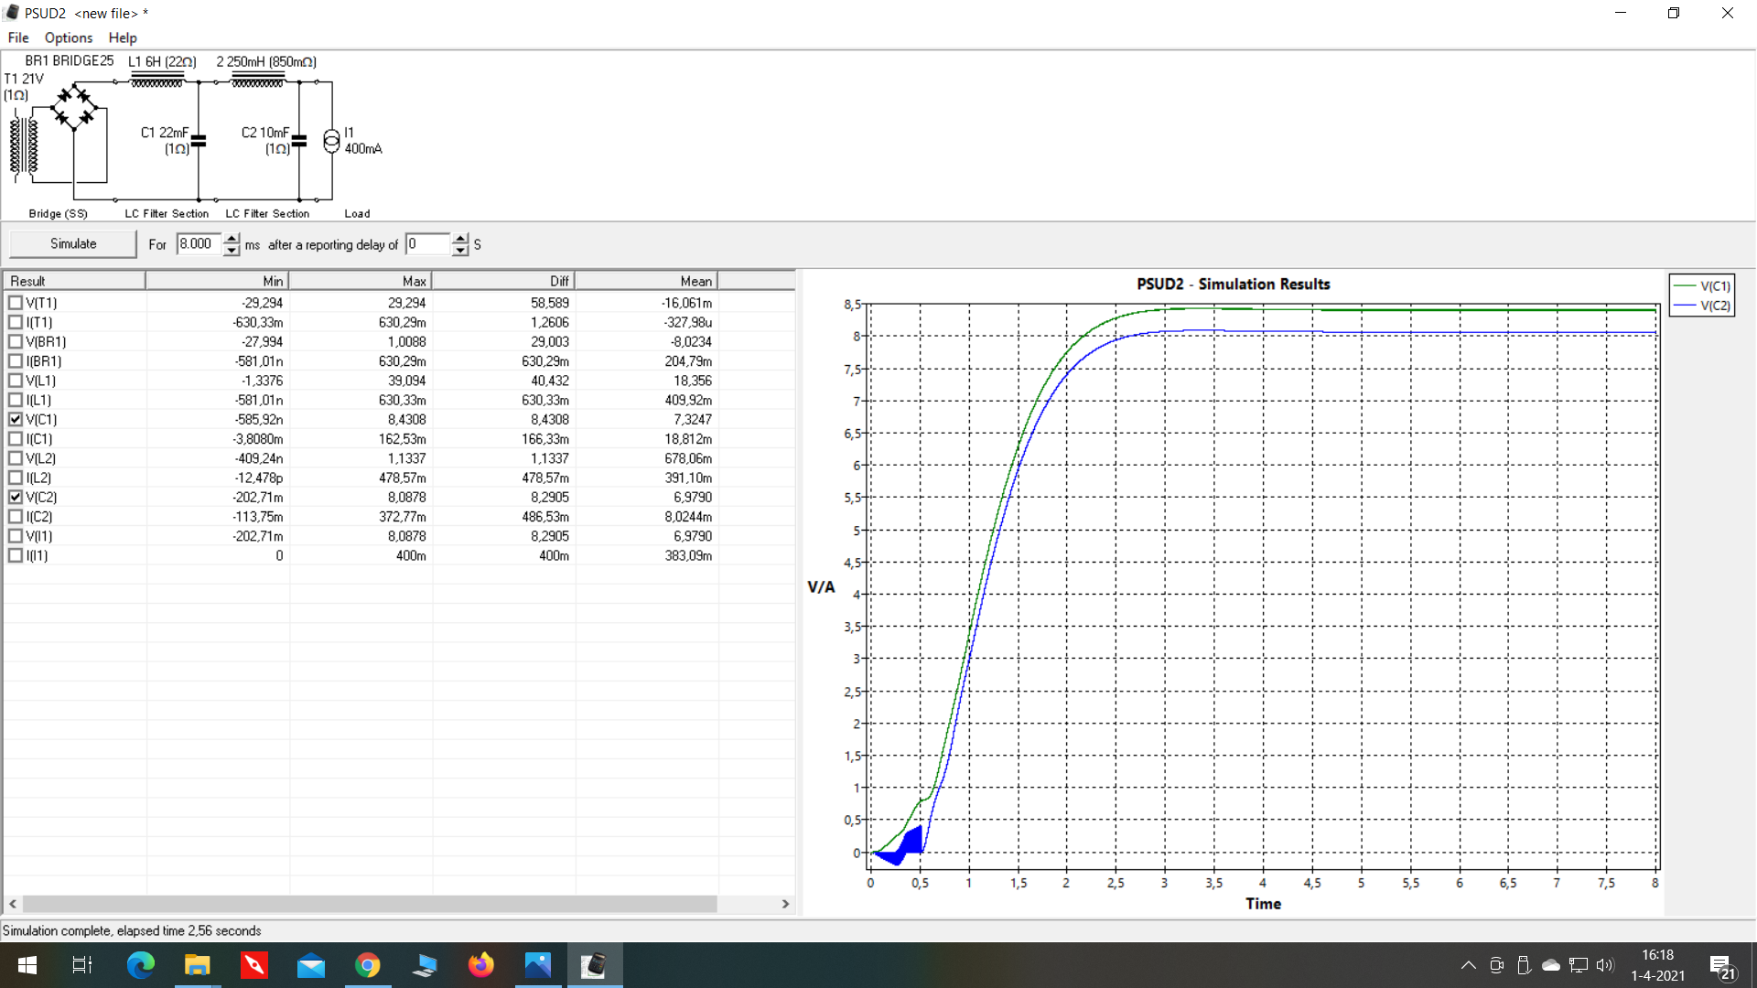Click the V(C1) green legend entry
The width and height of the screenshot is (1757, 988).
click(x=1702, y=286)
